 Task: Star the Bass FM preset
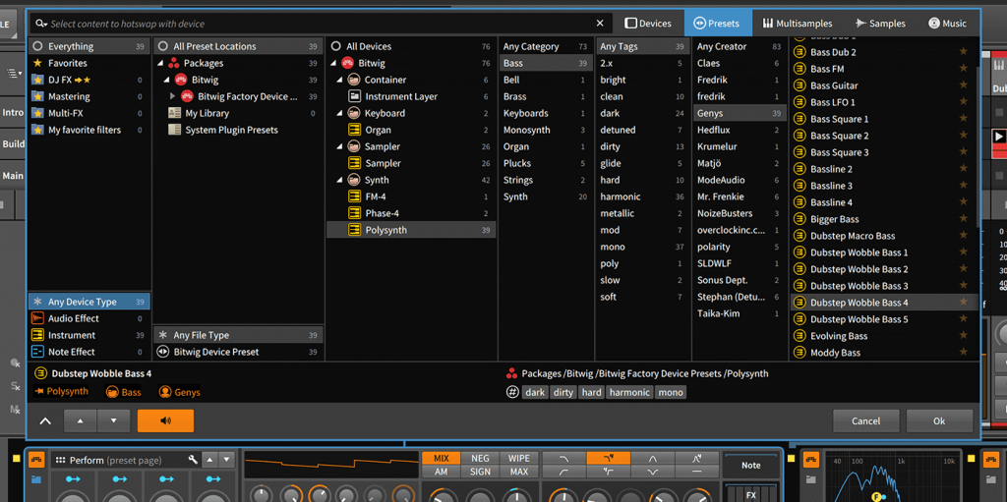(x=963, y=68)
